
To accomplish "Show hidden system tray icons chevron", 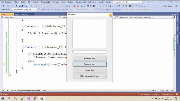I will click(x=152, y=98).
